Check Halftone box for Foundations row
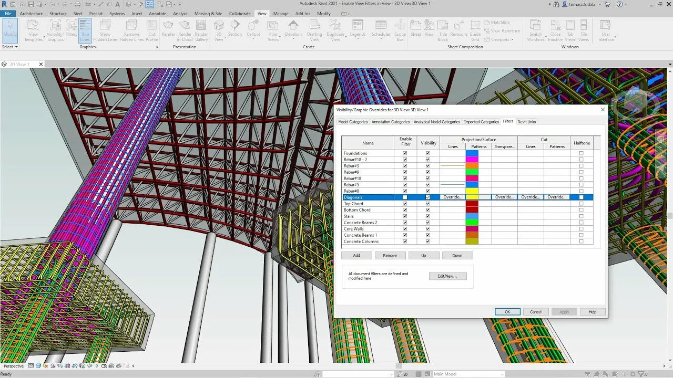673x378 pixels. pos(581,153)
